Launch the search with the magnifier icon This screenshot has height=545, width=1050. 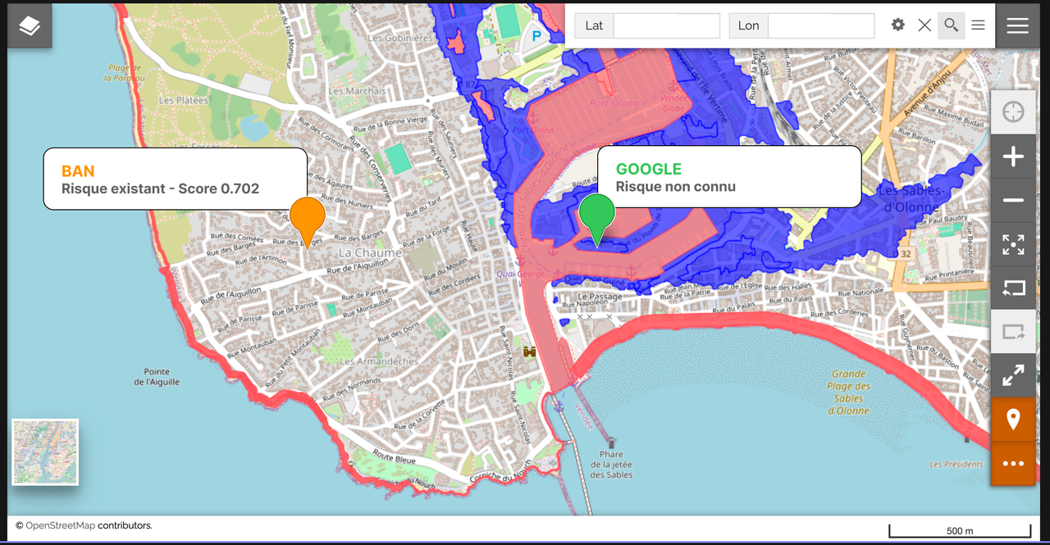[951, 25]
